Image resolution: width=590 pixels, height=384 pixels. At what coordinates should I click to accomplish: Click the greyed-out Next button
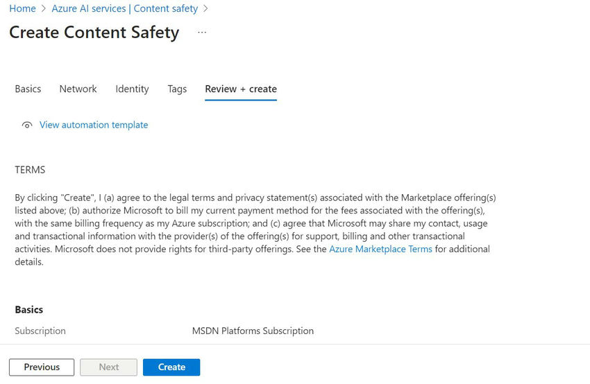pyautogui.click(x=108, y=367)
